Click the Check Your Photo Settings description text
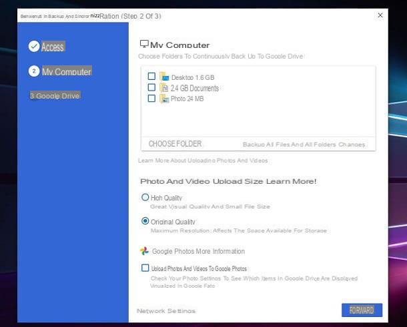This screenshot has height=327, width=407. coord(254,282)
